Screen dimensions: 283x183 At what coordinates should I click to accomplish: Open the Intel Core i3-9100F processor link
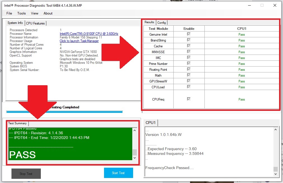click(x=89, y=34)
